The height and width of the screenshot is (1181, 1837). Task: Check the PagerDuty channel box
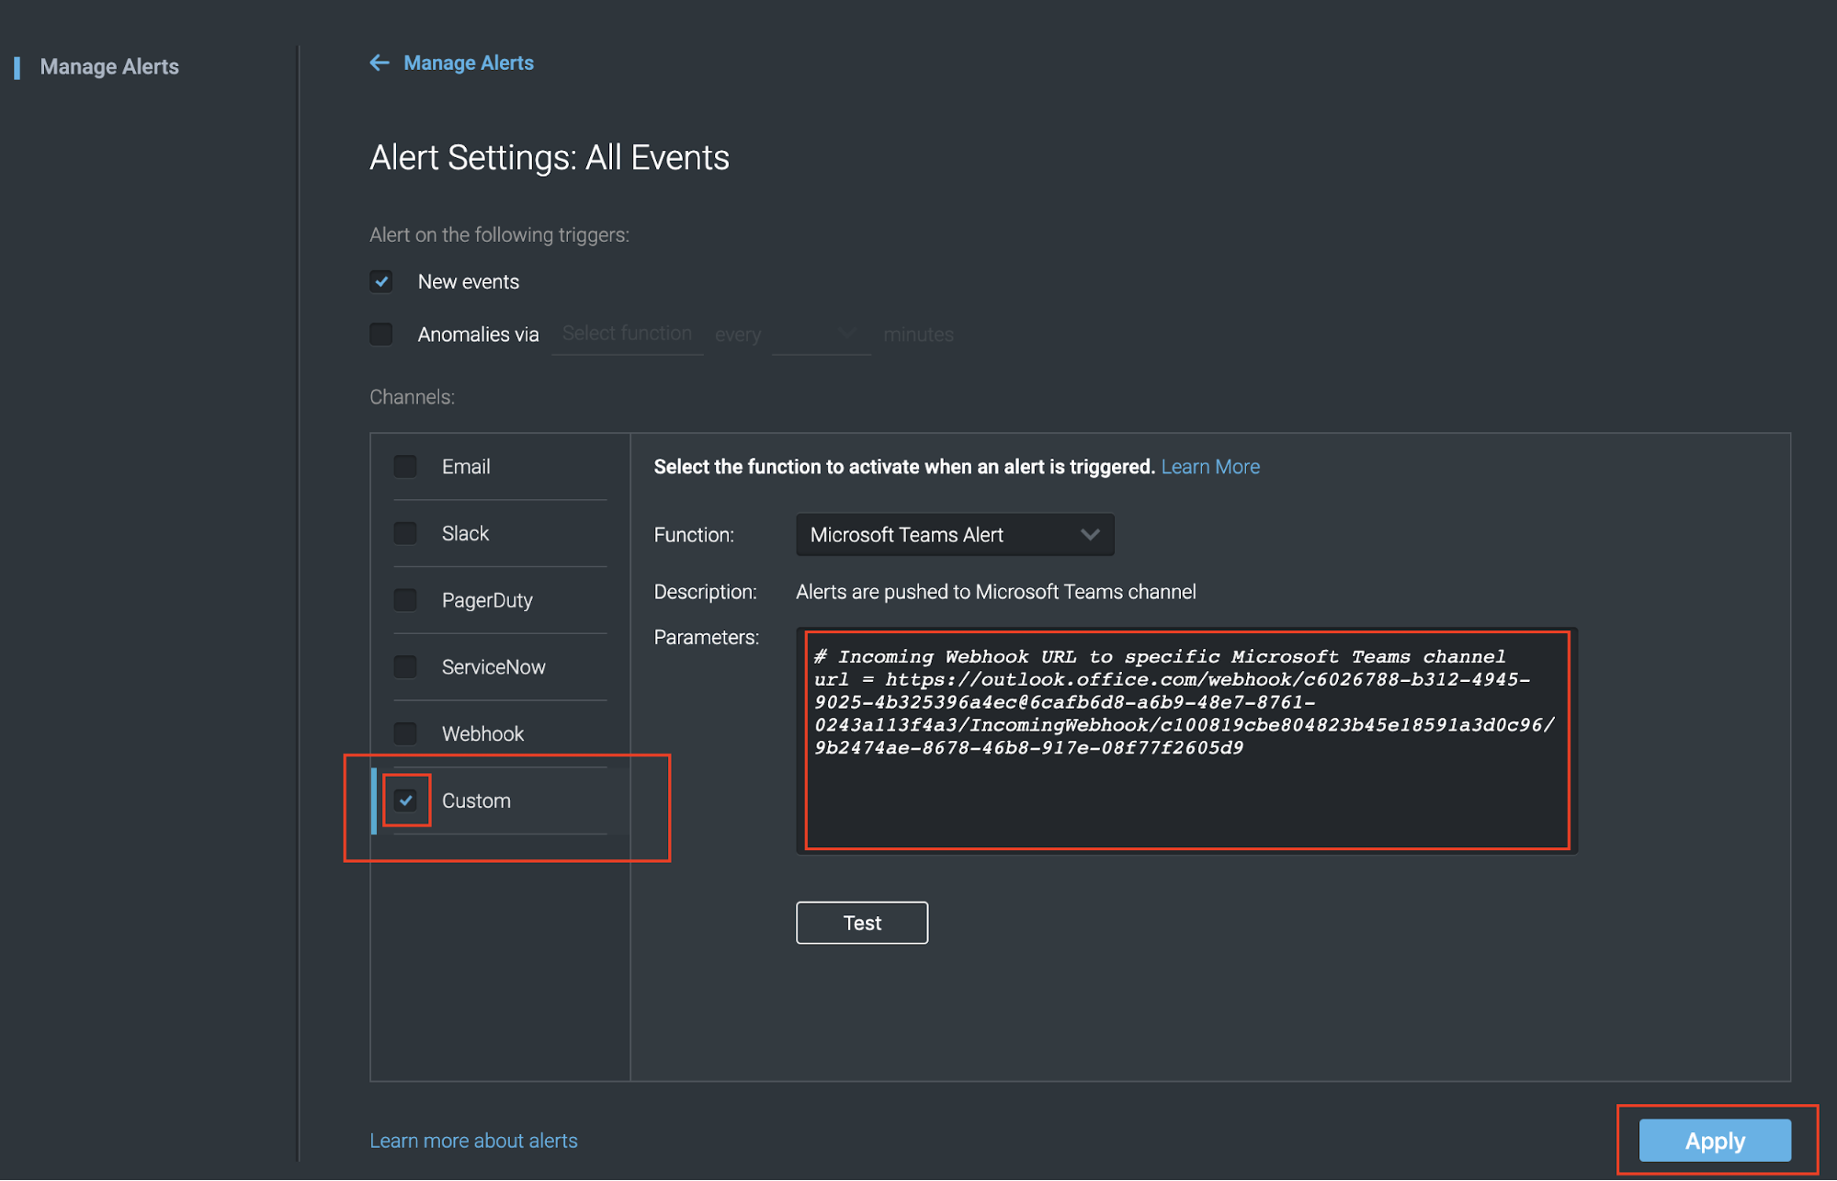(405, 600)
